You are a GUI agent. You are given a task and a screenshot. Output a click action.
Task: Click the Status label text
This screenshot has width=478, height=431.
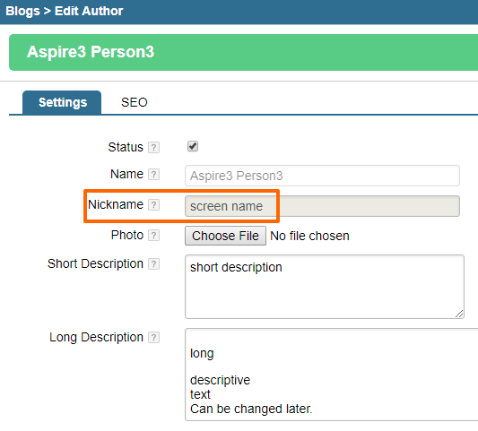126,148
